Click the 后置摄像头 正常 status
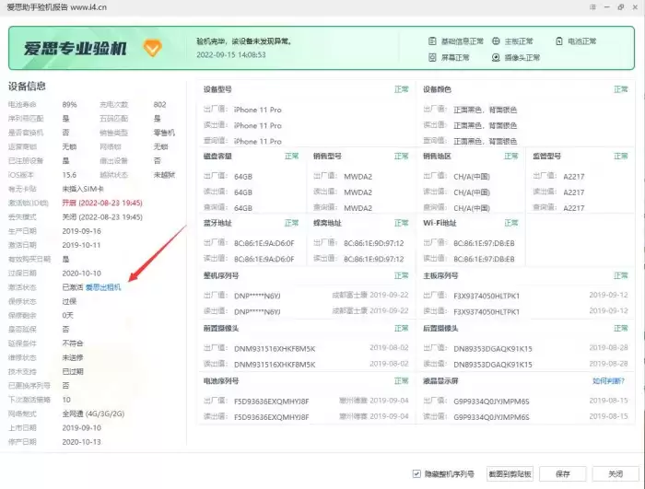The image size is (645, 489). pyautogui.click(x=621, y=328)
